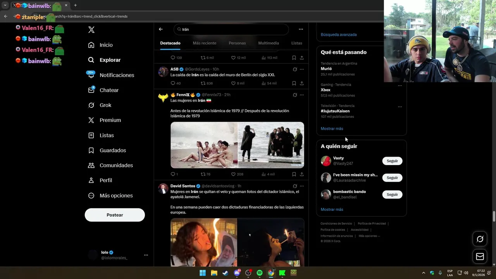Screen dimensions: 496x279
Task: Open more menu on Xbox trend
Action: click(x=400, y=86)
